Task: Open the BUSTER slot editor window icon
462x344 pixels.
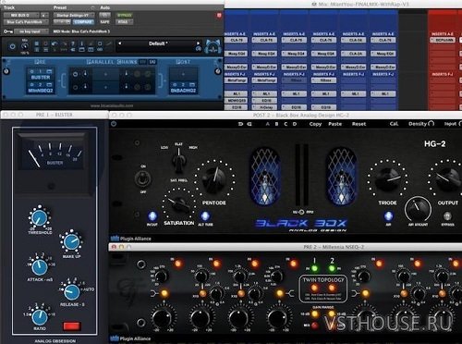Action: tap(49, 71)
